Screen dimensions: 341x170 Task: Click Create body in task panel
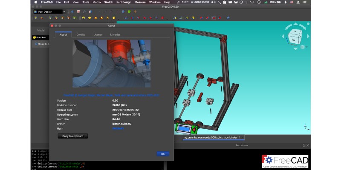[x=43, y=44]
